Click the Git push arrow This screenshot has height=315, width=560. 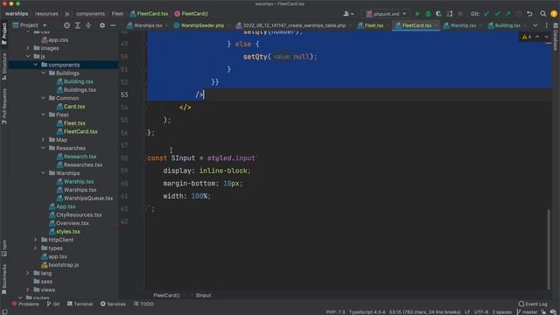(507, 14)
